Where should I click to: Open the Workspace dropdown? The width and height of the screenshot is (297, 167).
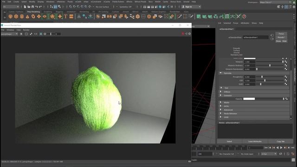(275, 2)
